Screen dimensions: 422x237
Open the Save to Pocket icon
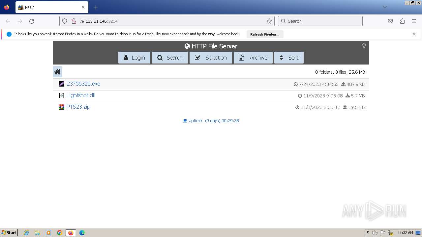pos(390,21)
